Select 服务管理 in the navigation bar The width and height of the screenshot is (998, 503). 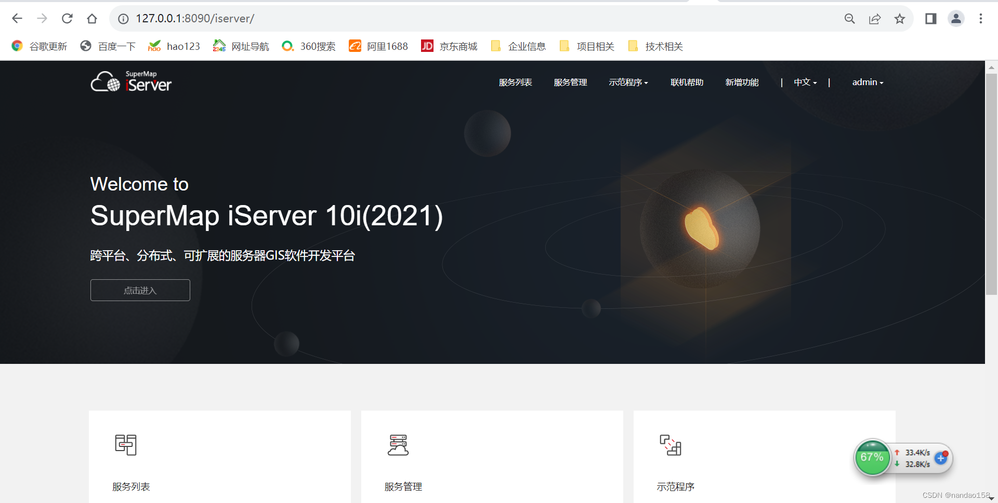tap(570, 82)
